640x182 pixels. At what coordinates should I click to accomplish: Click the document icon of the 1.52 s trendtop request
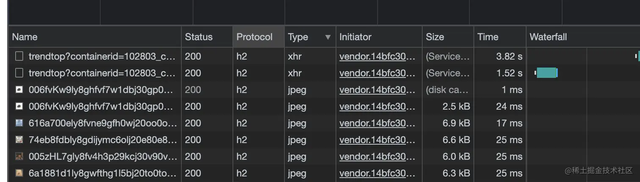(19, 73)
